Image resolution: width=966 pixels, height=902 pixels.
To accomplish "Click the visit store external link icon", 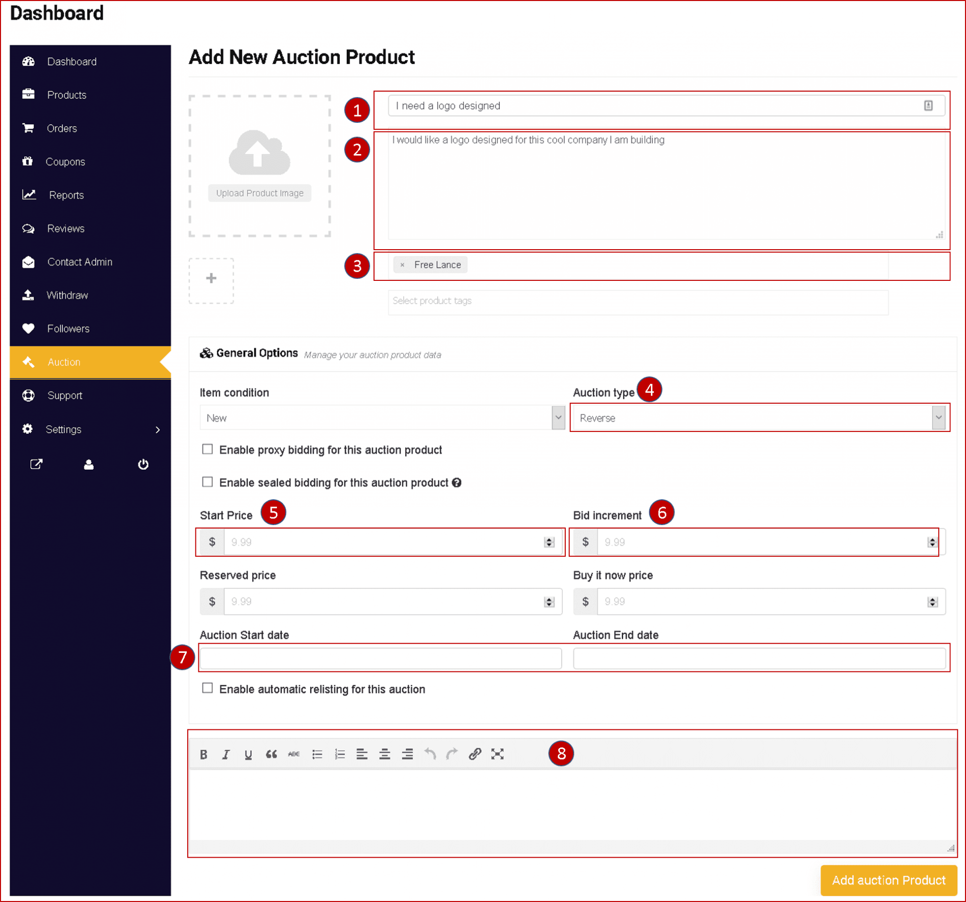I will [x=36, y=464].
